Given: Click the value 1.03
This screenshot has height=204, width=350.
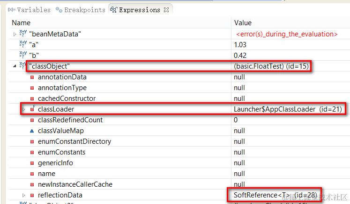Looking at the screenshot, I should (240, 45).
